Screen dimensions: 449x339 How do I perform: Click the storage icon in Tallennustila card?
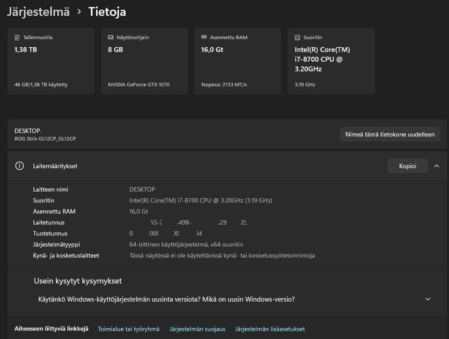coord(17,37)
